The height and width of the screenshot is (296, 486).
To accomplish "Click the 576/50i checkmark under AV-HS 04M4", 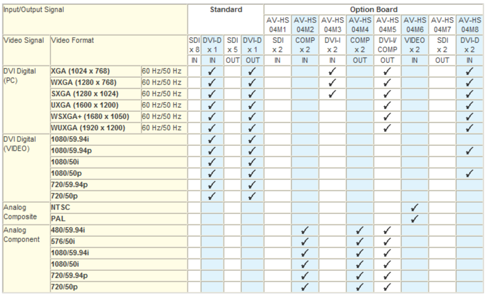I will pos(360,242).
